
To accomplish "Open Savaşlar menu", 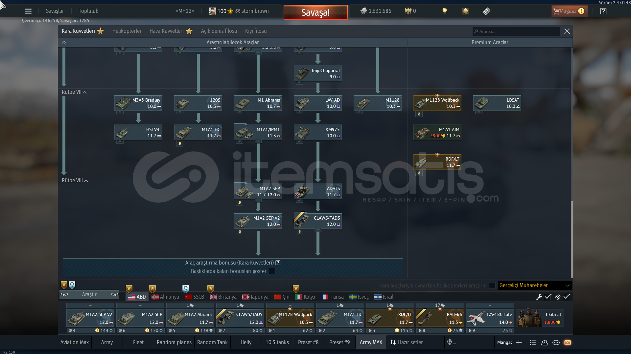I will coord(55,11).
